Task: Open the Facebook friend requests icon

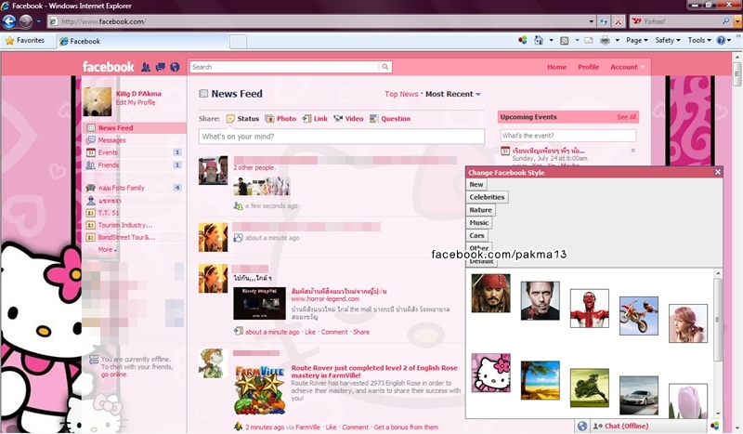Action: point(146,67)
